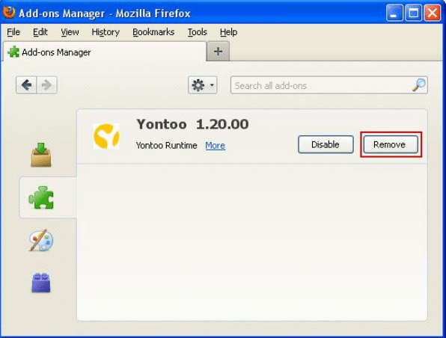Open the gear tools dropdown menu
446x338 pixels.
[203, 85]
